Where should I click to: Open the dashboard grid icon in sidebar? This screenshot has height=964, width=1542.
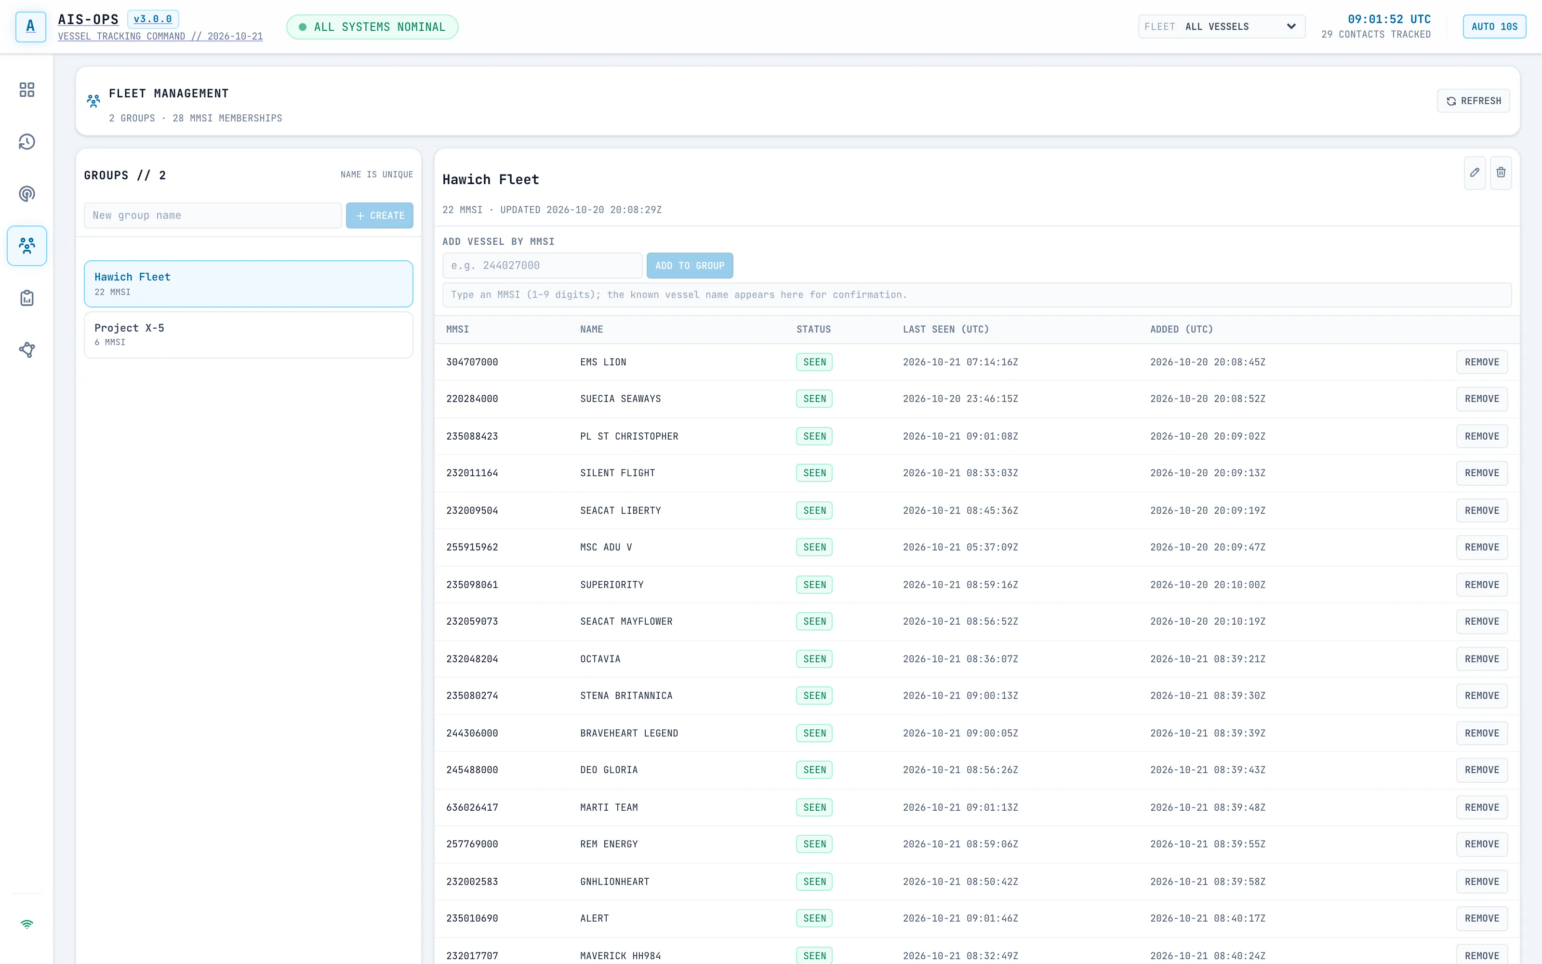[x=27, y=89]
